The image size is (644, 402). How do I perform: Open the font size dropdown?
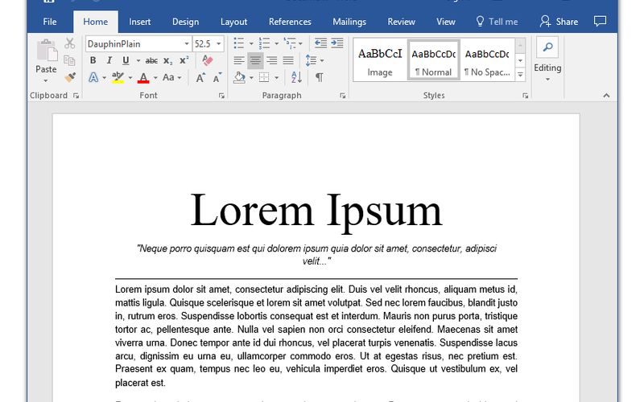[219, 43]
